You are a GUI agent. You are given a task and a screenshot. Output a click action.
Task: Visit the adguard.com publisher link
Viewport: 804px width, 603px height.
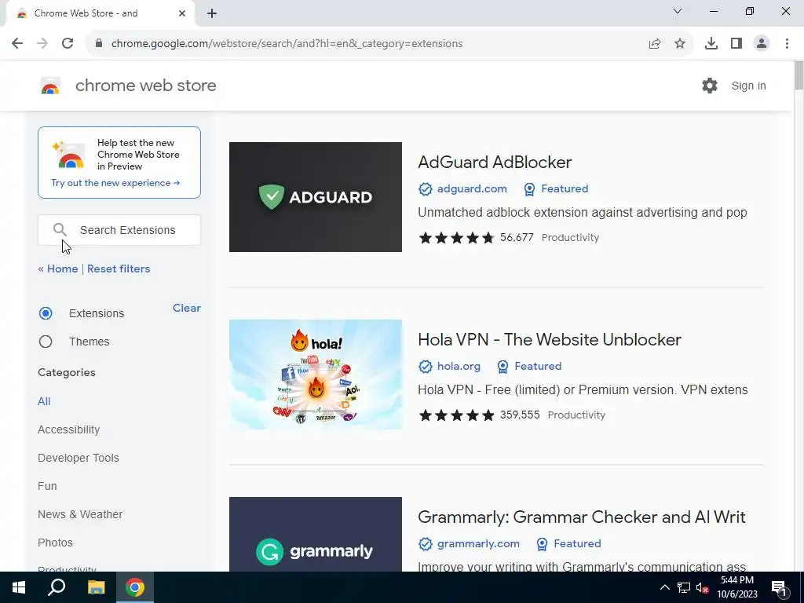point(472,189)
